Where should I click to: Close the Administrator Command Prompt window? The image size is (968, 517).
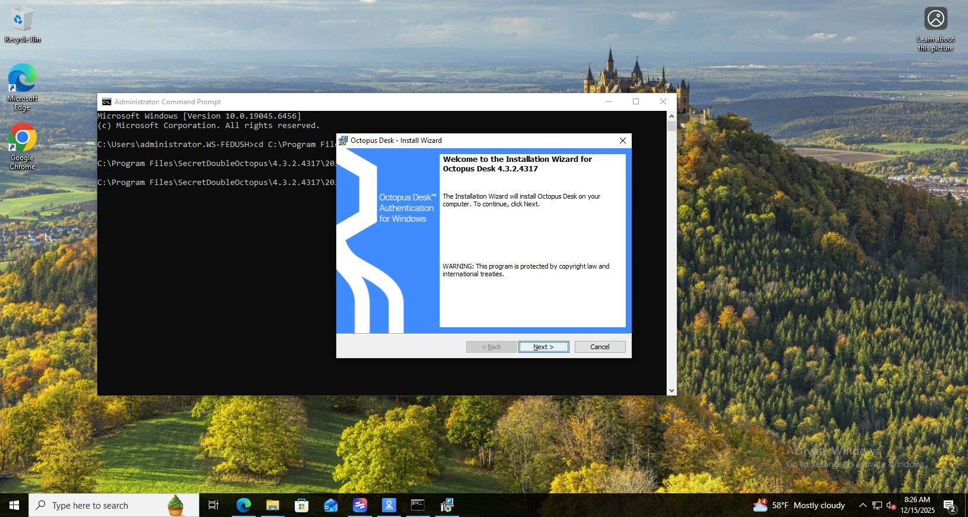(663, 101)
